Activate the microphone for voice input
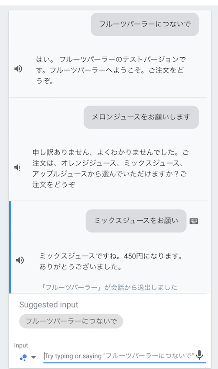The image size is (218, 369). (199, 355)
